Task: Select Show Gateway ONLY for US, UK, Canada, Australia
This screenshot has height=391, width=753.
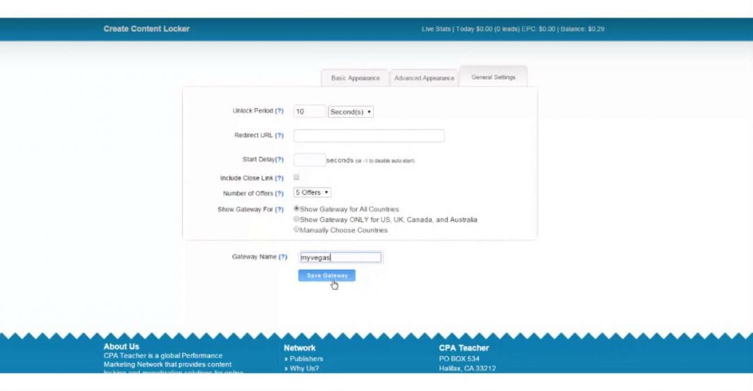Action: 297,219
